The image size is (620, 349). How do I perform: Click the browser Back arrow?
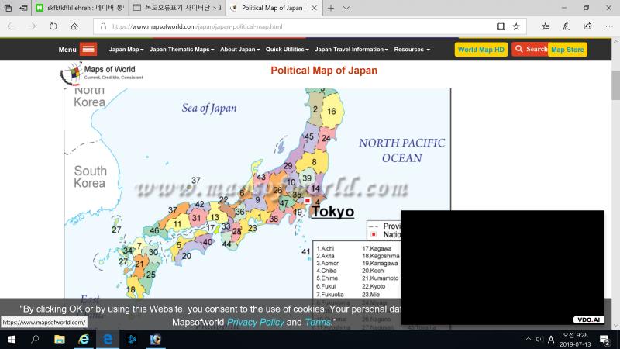click(11, 26)
